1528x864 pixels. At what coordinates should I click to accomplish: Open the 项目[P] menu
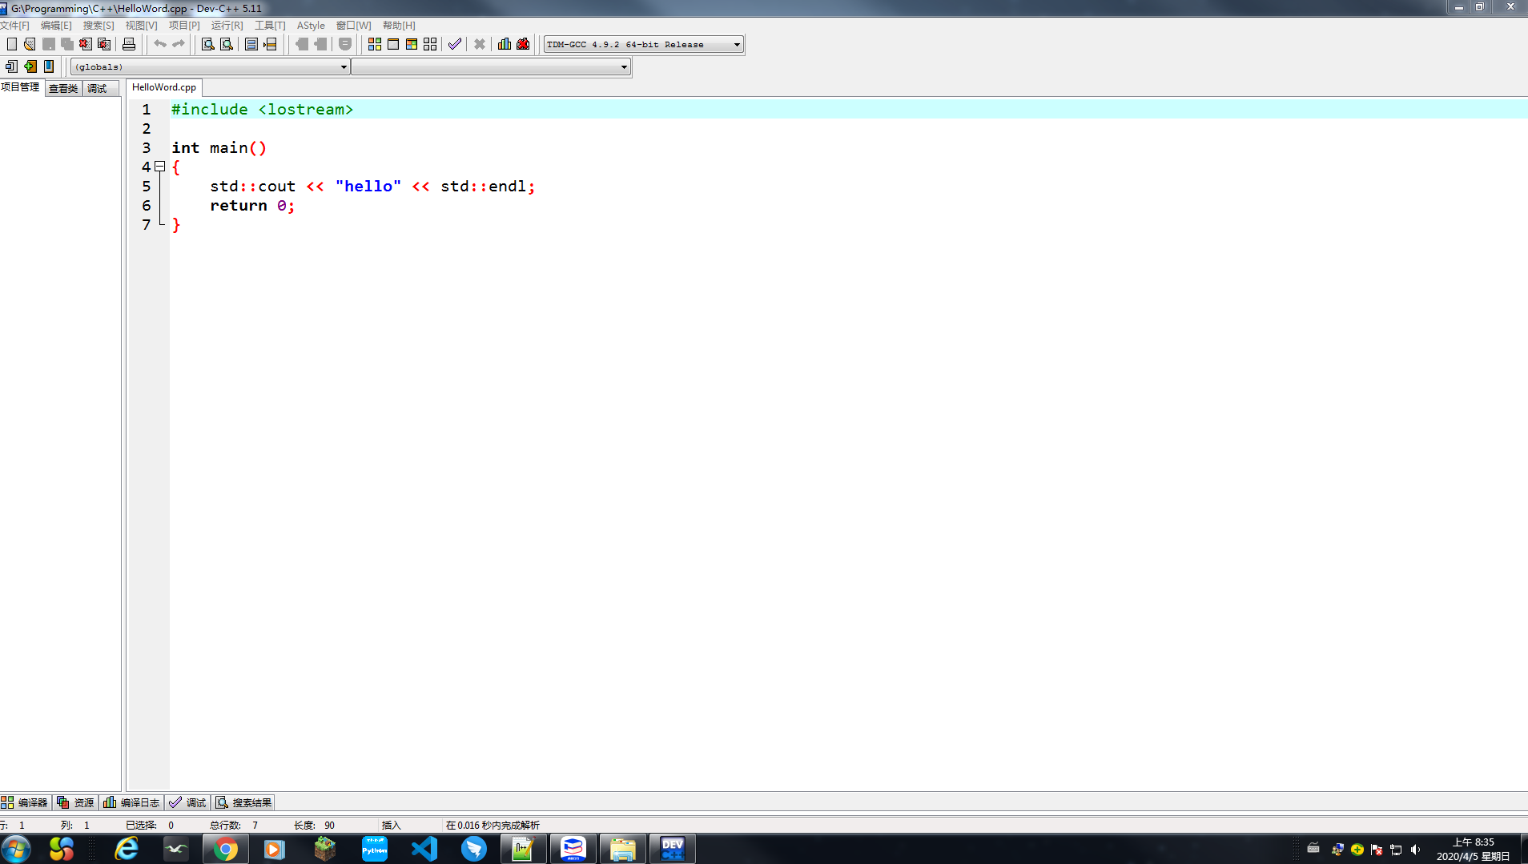point(184,26)
